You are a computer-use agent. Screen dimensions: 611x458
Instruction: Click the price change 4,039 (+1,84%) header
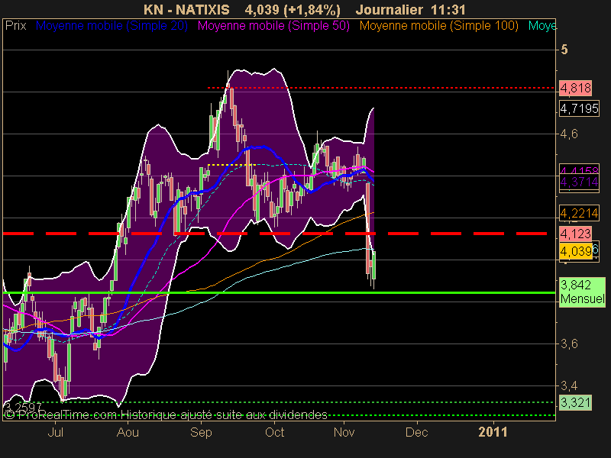pyautogui.click(x=293, y=9)
